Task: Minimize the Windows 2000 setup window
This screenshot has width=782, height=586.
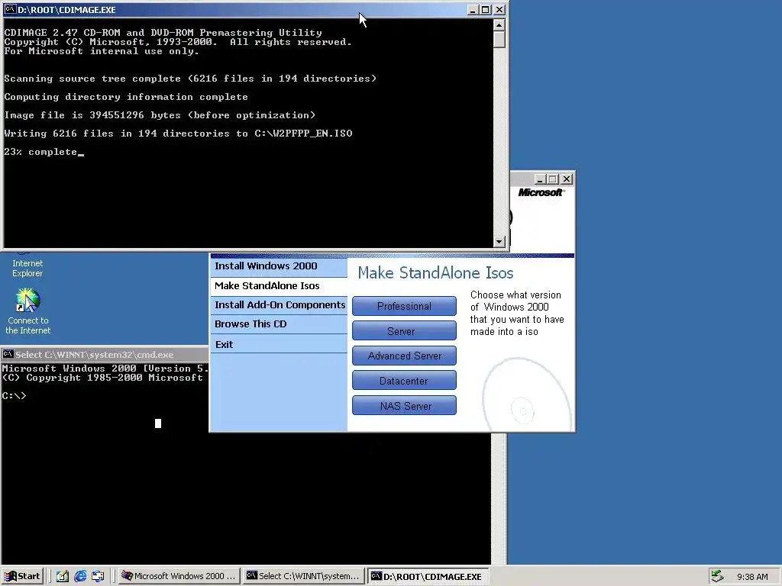Action: tap(540, 179)
